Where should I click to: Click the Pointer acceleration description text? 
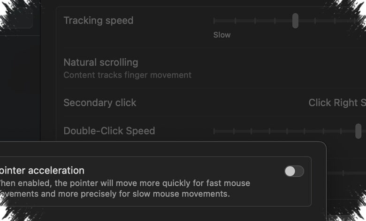(125, 189)
